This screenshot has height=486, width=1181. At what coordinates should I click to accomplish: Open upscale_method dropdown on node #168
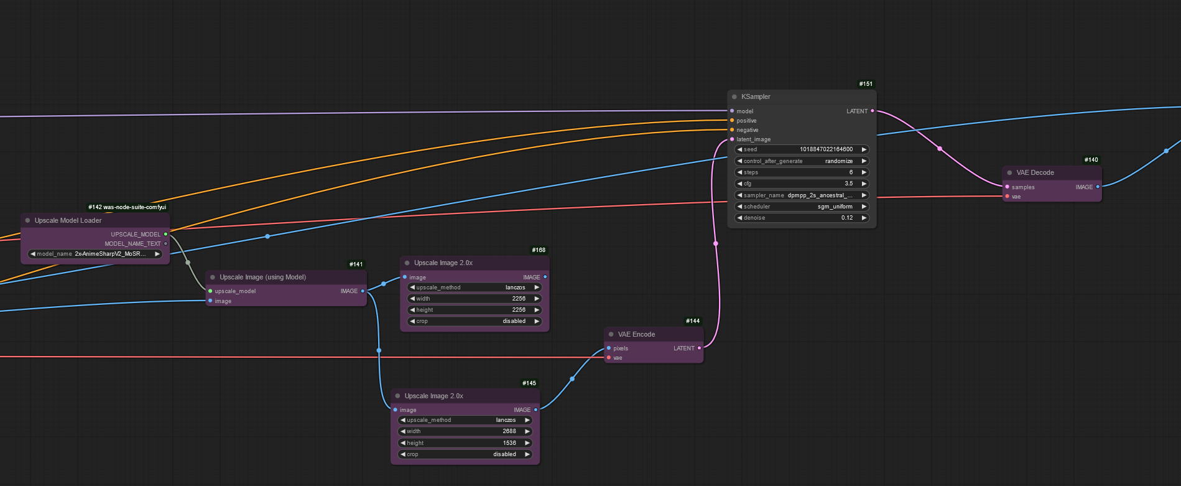tap(474, 287)
